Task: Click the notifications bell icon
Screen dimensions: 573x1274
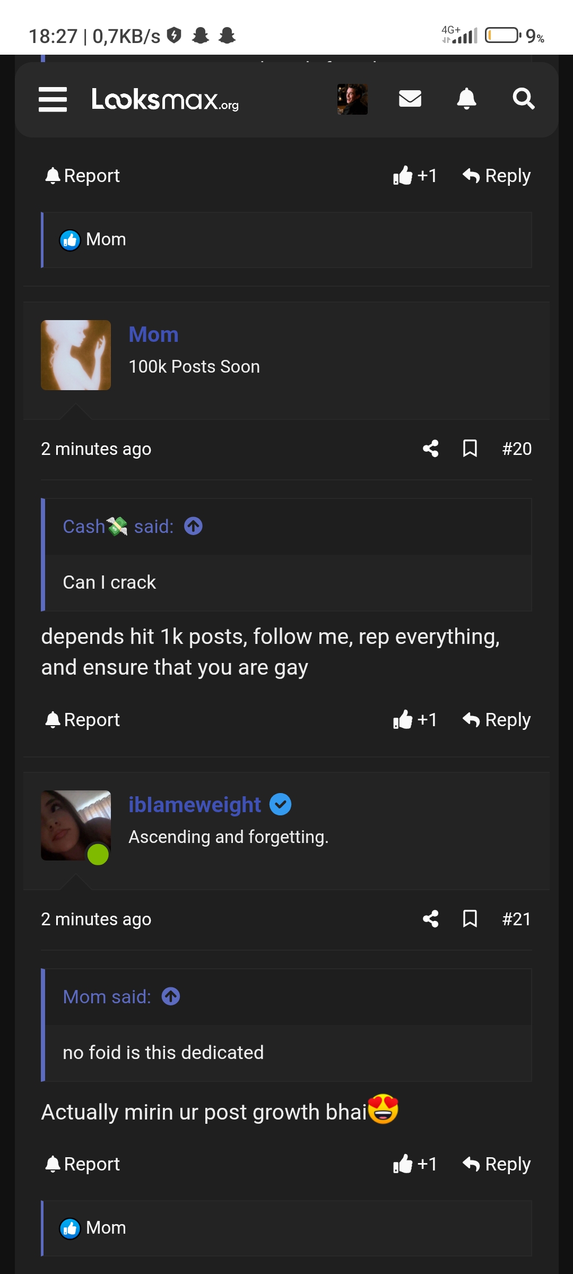Action: pos(467,98)
